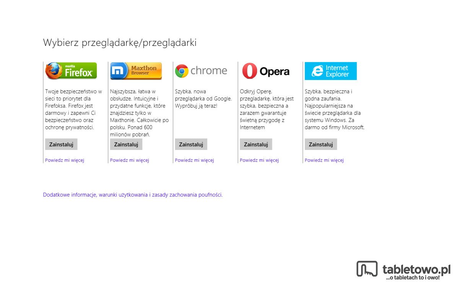Image resolution: width=459 pixels, height=287 pixels.
Task: Install Firefox using its Zainstaluj button
Action: (x=61, y=144)
